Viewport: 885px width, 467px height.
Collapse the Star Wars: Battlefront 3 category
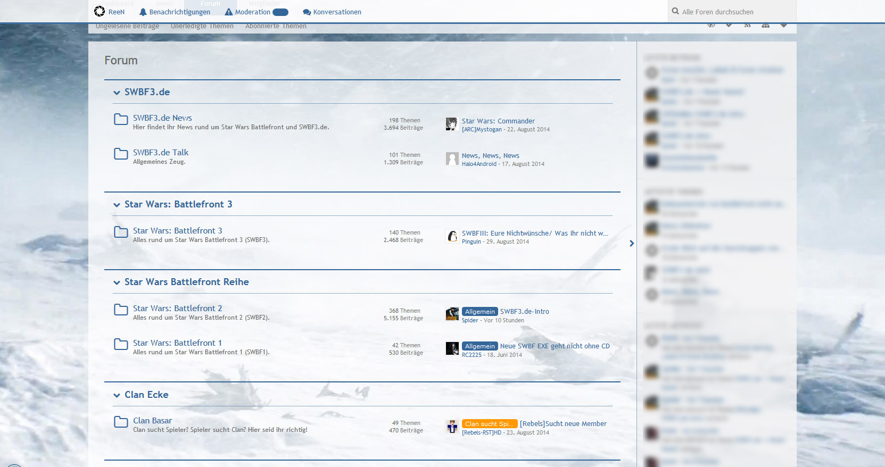point(117,205)
